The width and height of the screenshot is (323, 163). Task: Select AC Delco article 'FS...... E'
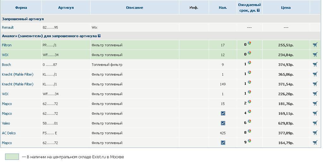(x=50, y=133)
